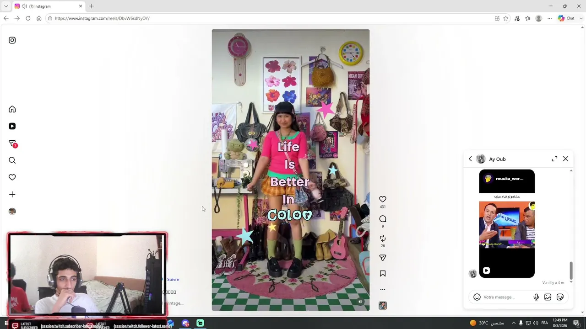The width and height of the screenshot is (586, 329).
Task: Open Ay Oub profile picture in chat header
Action: (481, 159)
